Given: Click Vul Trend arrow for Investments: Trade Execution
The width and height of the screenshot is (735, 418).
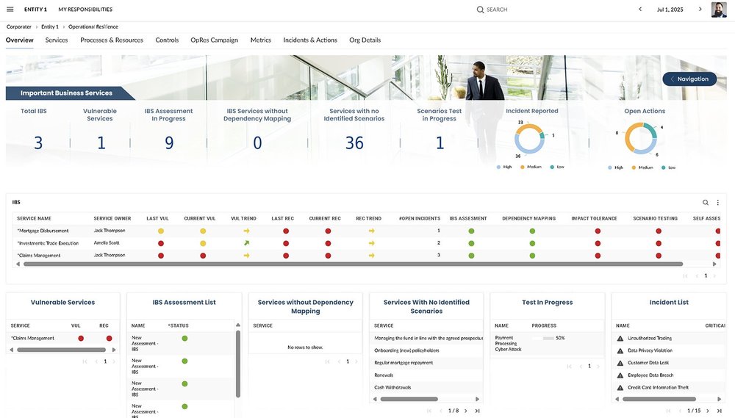Looking at the screenshot, I should [246, 243].
